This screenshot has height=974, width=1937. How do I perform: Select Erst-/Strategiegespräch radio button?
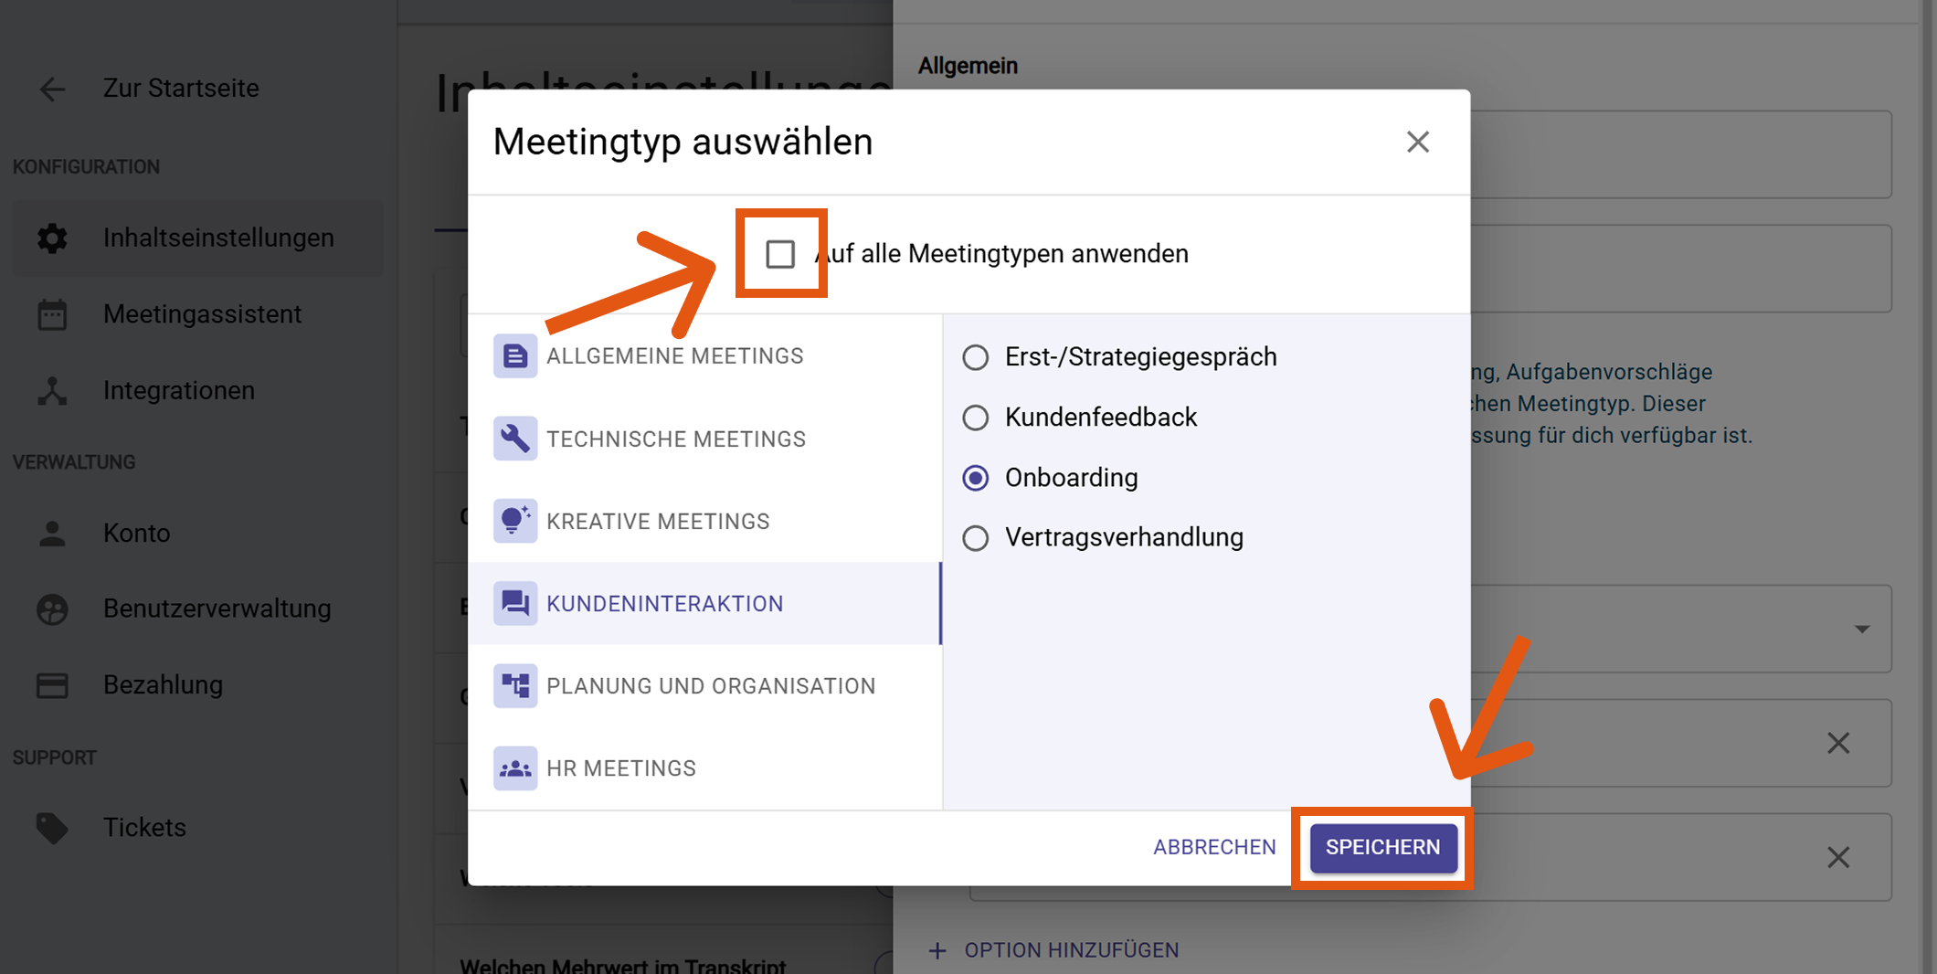pos(976,357)
